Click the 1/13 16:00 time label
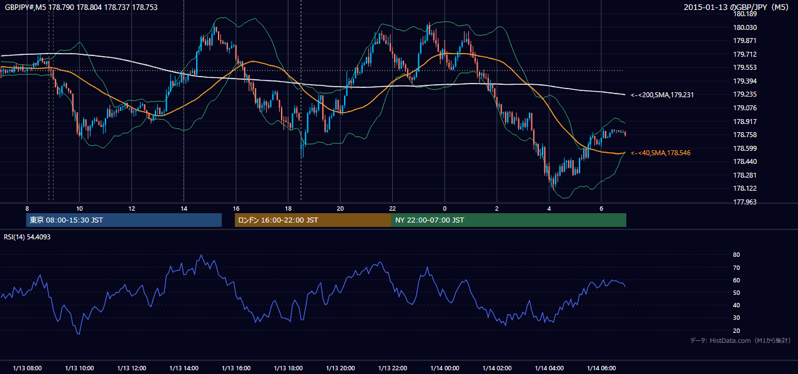Screen dimensions: 798x374 (x=235, y=368)
